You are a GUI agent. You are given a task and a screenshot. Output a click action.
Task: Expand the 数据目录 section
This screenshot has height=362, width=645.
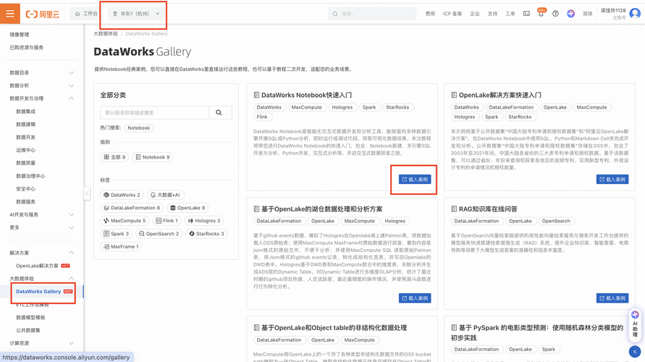pyautogui.click(x=41, y=73)
